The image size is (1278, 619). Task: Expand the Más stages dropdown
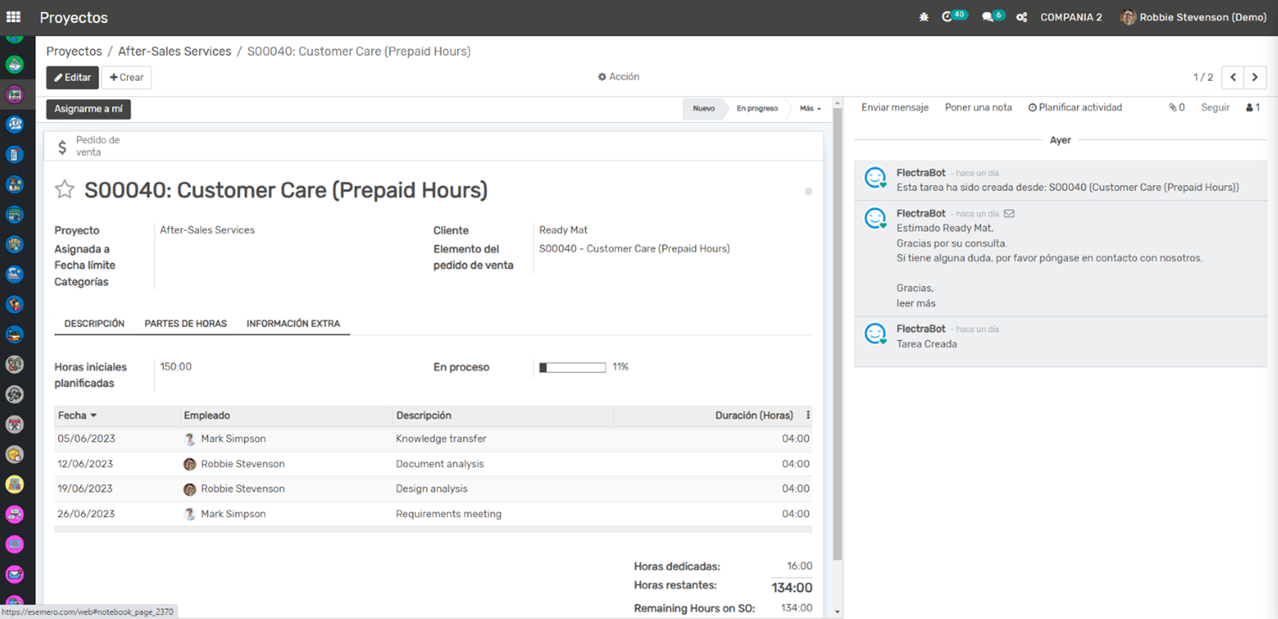810,109
